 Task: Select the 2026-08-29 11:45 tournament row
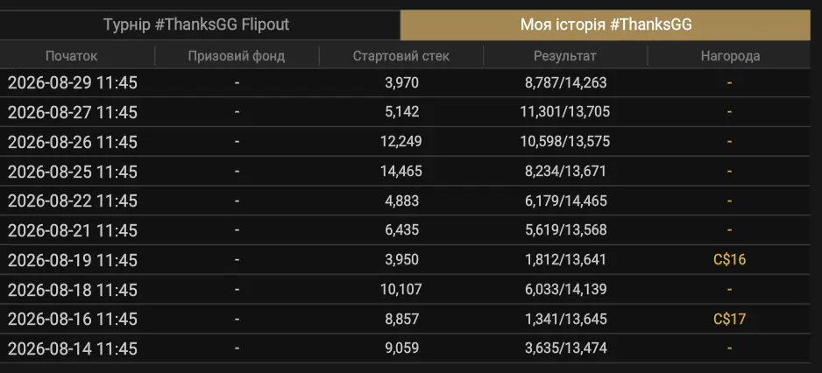pos(405,83)
